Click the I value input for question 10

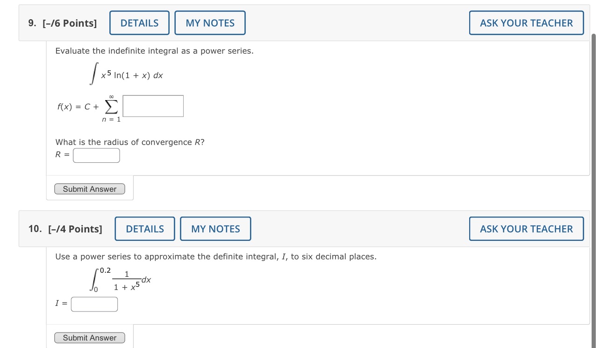pos(94,304)
